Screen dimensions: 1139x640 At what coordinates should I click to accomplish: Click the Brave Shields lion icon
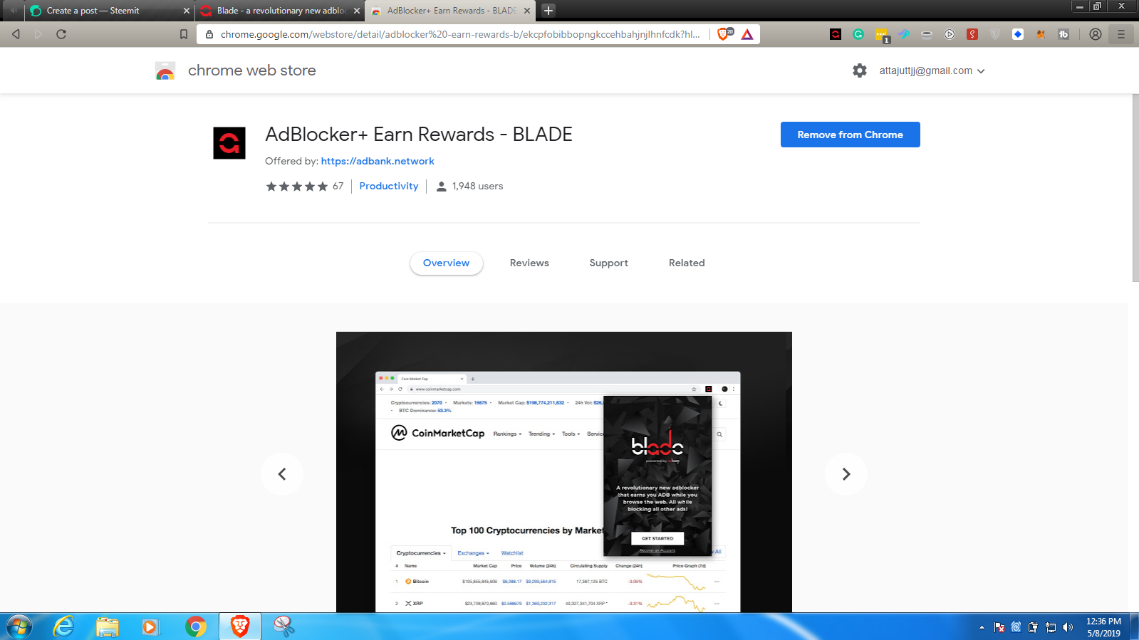(x=724, y=34)
